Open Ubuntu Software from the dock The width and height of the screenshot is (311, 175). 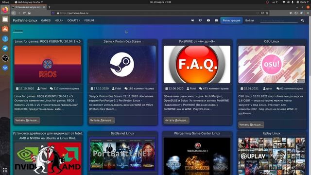coord(5,29)
